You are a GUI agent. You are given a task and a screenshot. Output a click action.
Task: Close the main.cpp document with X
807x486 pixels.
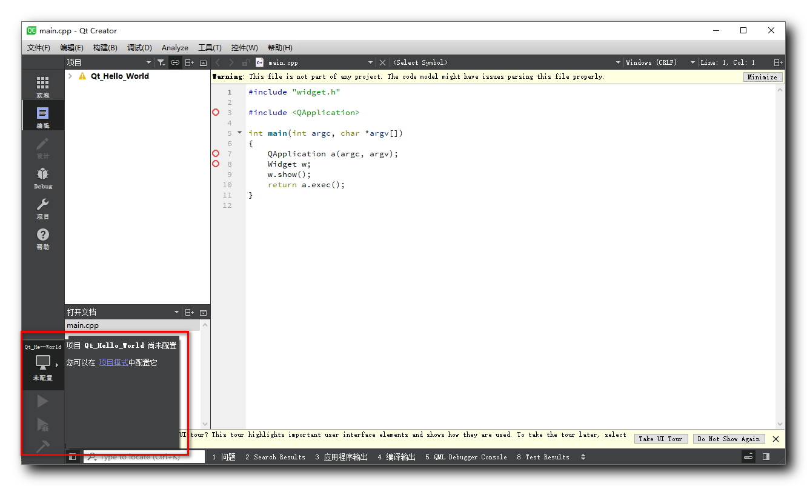(x=382, y=62)
